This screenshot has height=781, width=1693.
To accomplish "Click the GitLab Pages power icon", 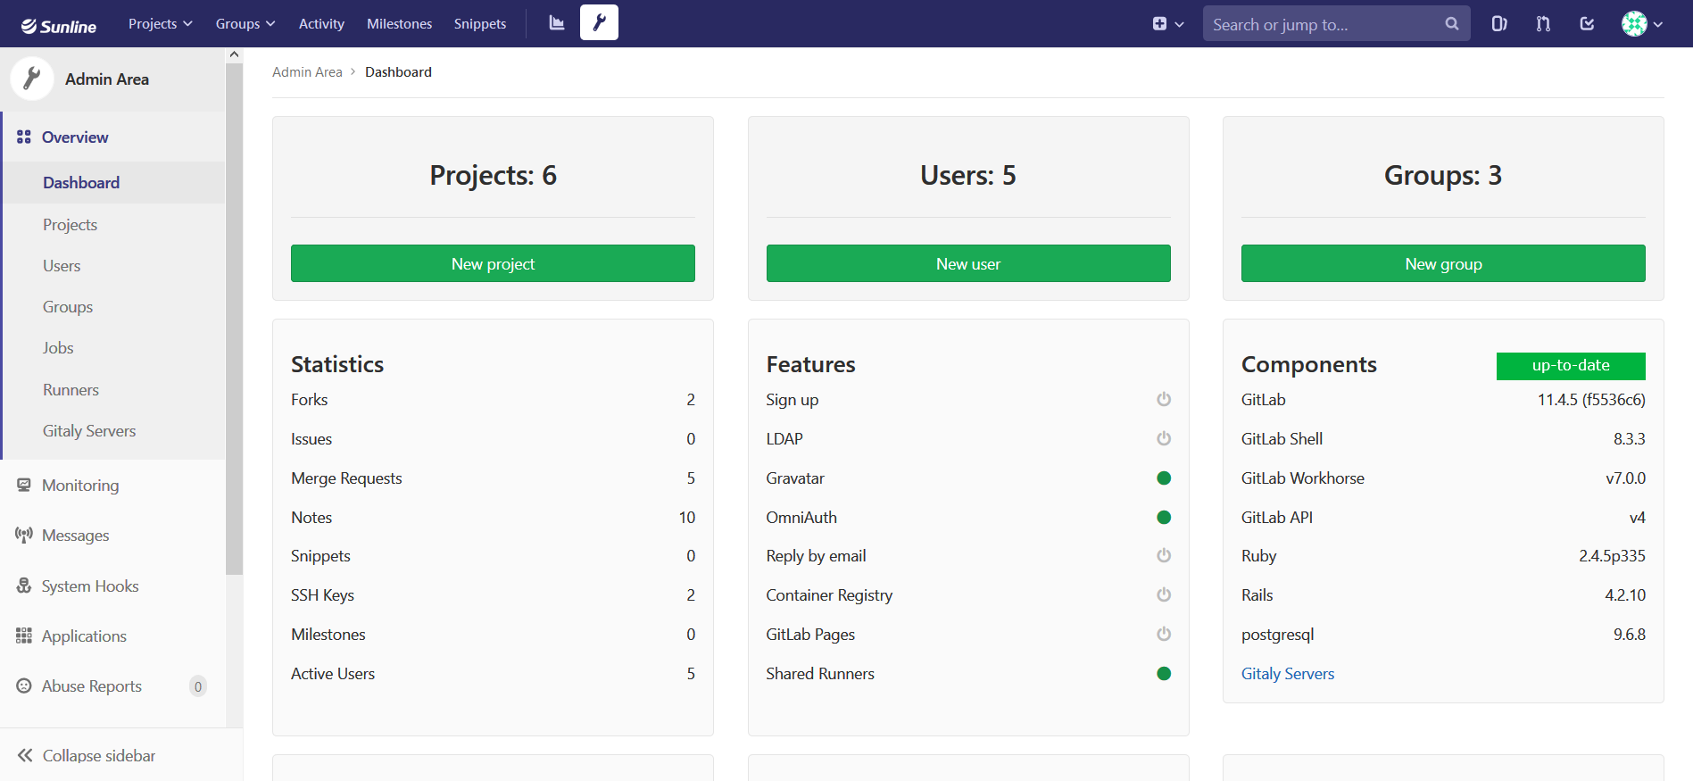I will pos(1164,634).
